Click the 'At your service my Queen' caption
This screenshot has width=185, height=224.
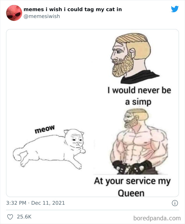pyautogui.click(x=132, y=187)
